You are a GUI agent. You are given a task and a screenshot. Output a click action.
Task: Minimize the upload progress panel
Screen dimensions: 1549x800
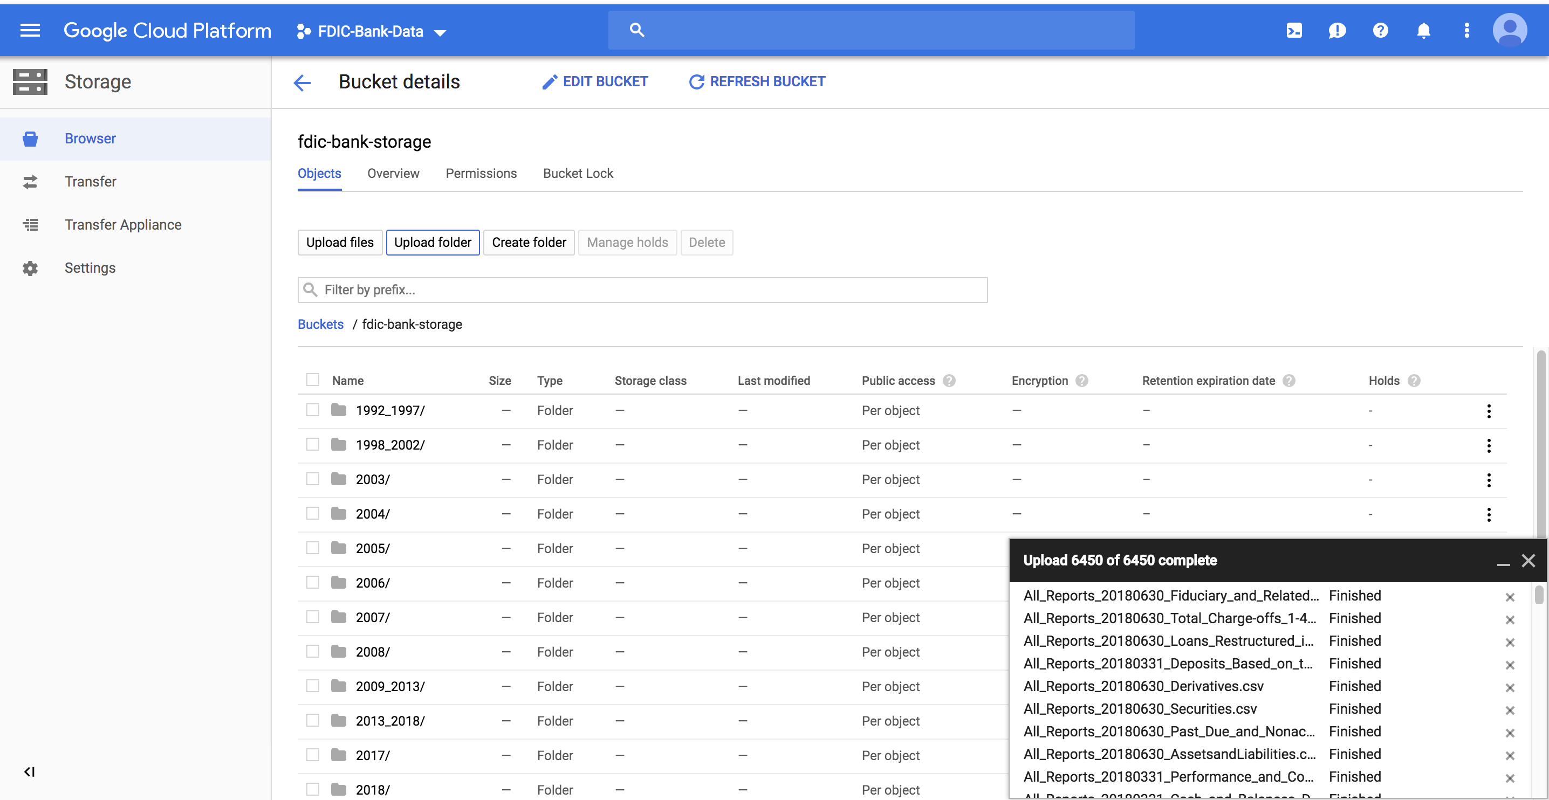[1503, 561]
